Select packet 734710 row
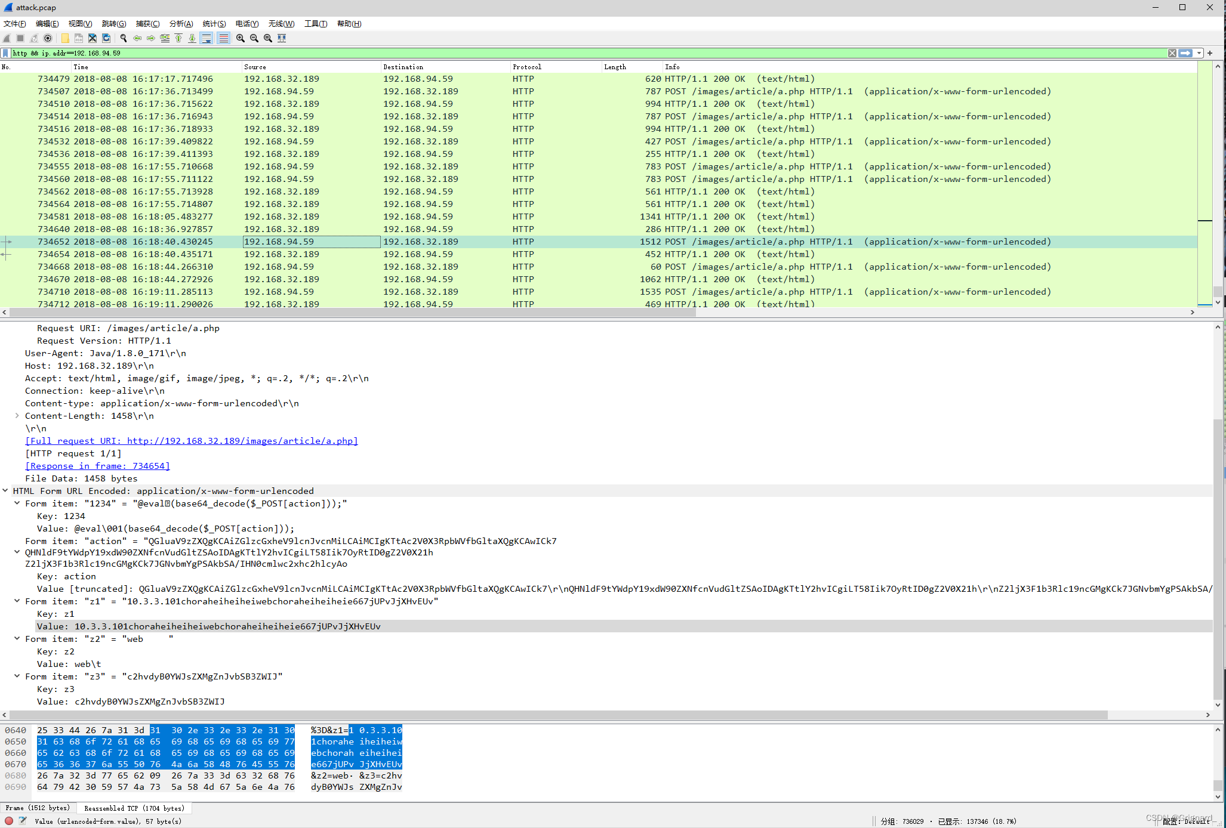This screenshot has height=828, width=1226. [598, 292]
